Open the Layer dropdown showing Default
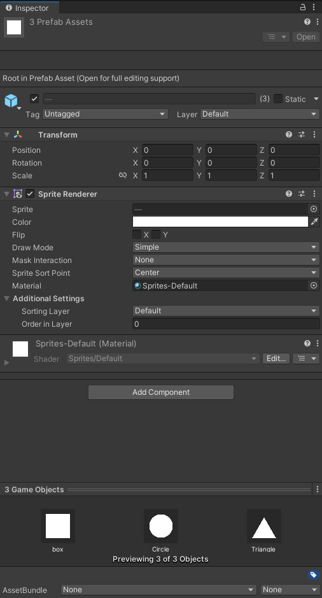Screen dimensions: 322x598 pos(260,114)
